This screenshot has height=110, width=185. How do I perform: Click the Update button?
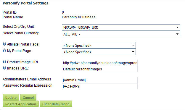click(x=11, y=97)
